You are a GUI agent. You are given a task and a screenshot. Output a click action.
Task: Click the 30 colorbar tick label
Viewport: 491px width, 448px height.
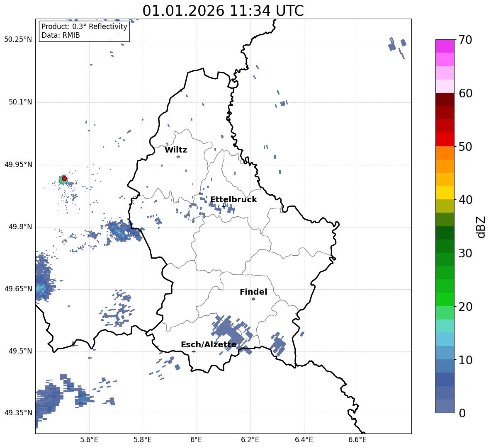click(x=465, y=253)
